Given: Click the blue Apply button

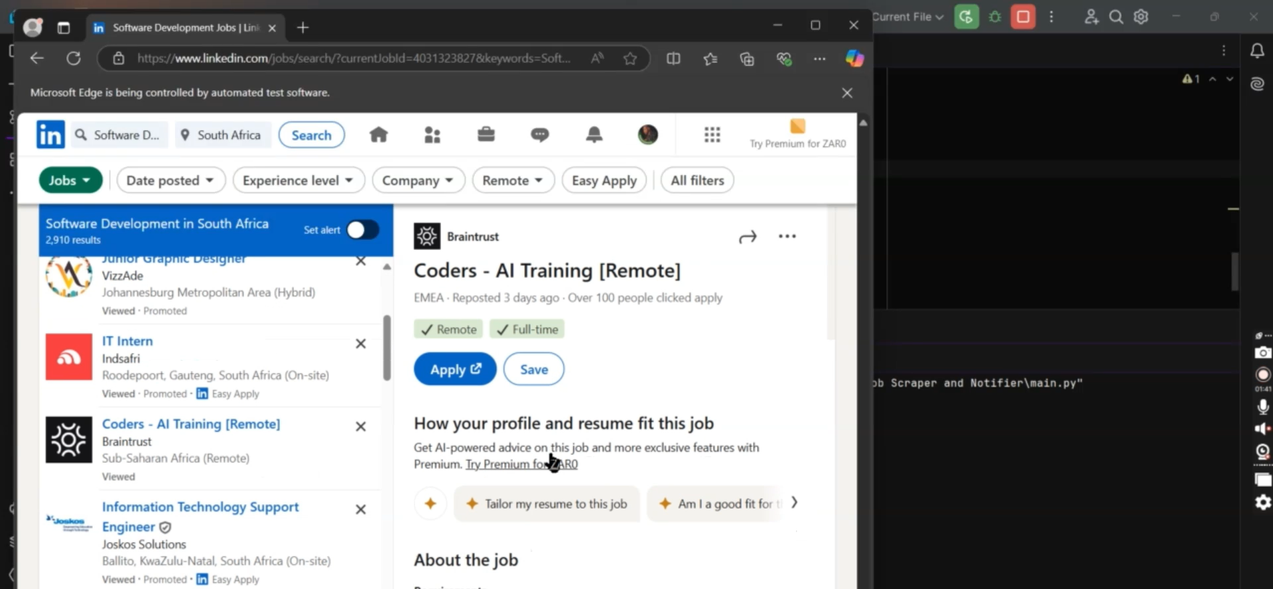Looking at the screenshot, I should (x=455, y=369).
